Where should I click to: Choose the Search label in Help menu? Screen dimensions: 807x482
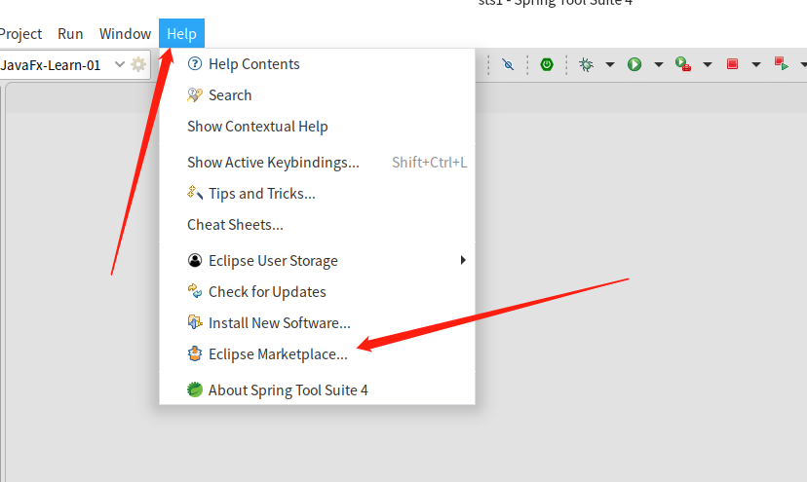[x=230, y=95]
